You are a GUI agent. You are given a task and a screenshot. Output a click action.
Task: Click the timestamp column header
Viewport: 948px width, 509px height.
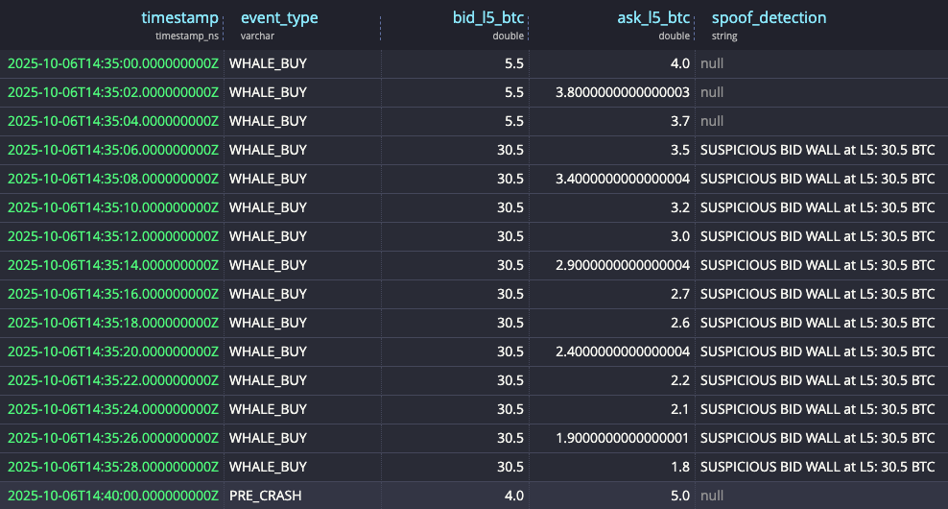coord(179,18)
